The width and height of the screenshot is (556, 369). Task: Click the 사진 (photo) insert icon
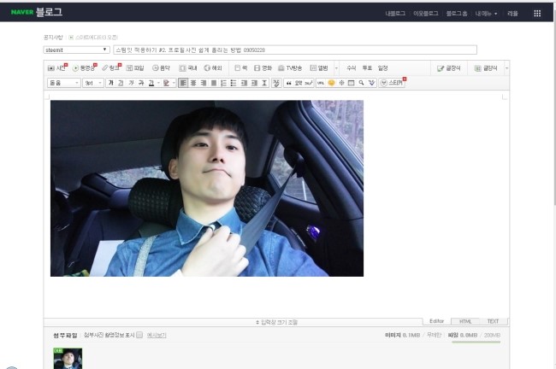pyautogui.click(x=56, y=67)
